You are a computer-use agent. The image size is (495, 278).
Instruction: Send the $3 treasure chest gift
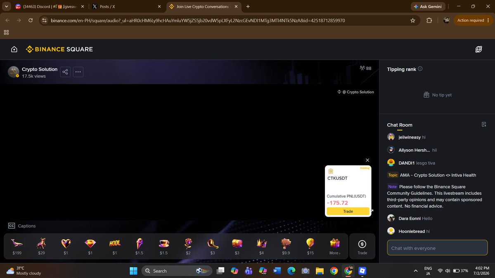237,246
